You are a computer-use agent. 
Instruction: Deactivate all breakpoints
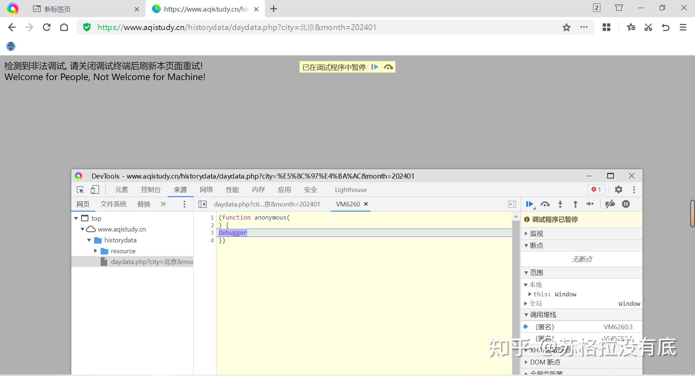pyautogui.click(x=610, y=204)
